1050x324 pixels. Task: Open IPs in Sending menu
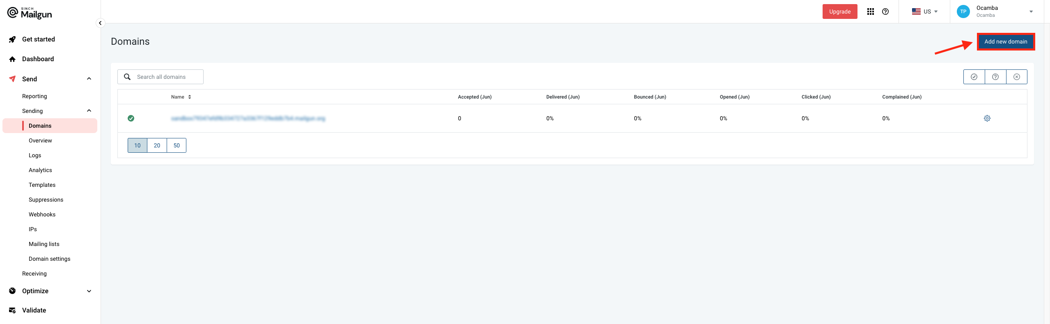point(33,229)
